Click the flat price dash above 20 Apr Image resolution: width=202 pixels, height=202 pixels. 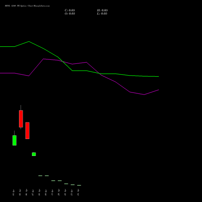coord(60,181)
